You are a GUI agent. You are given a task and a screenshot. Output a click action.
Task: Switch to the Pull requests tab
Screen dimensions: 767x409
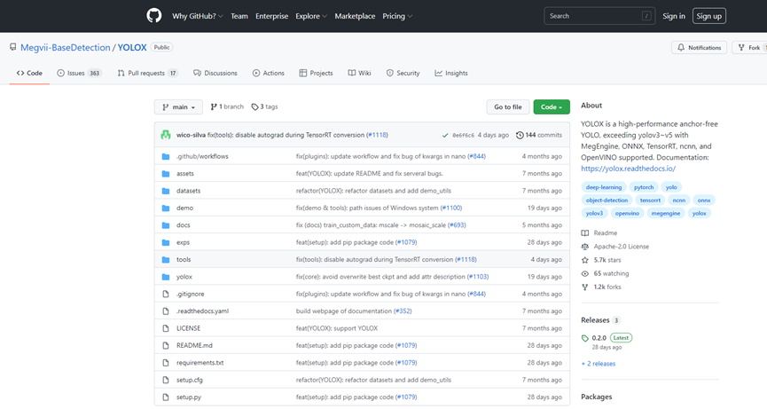click(x=148, y=74)
